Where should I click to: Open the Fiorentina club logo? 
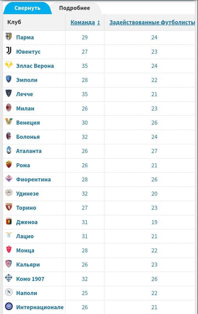pos(9,179)
